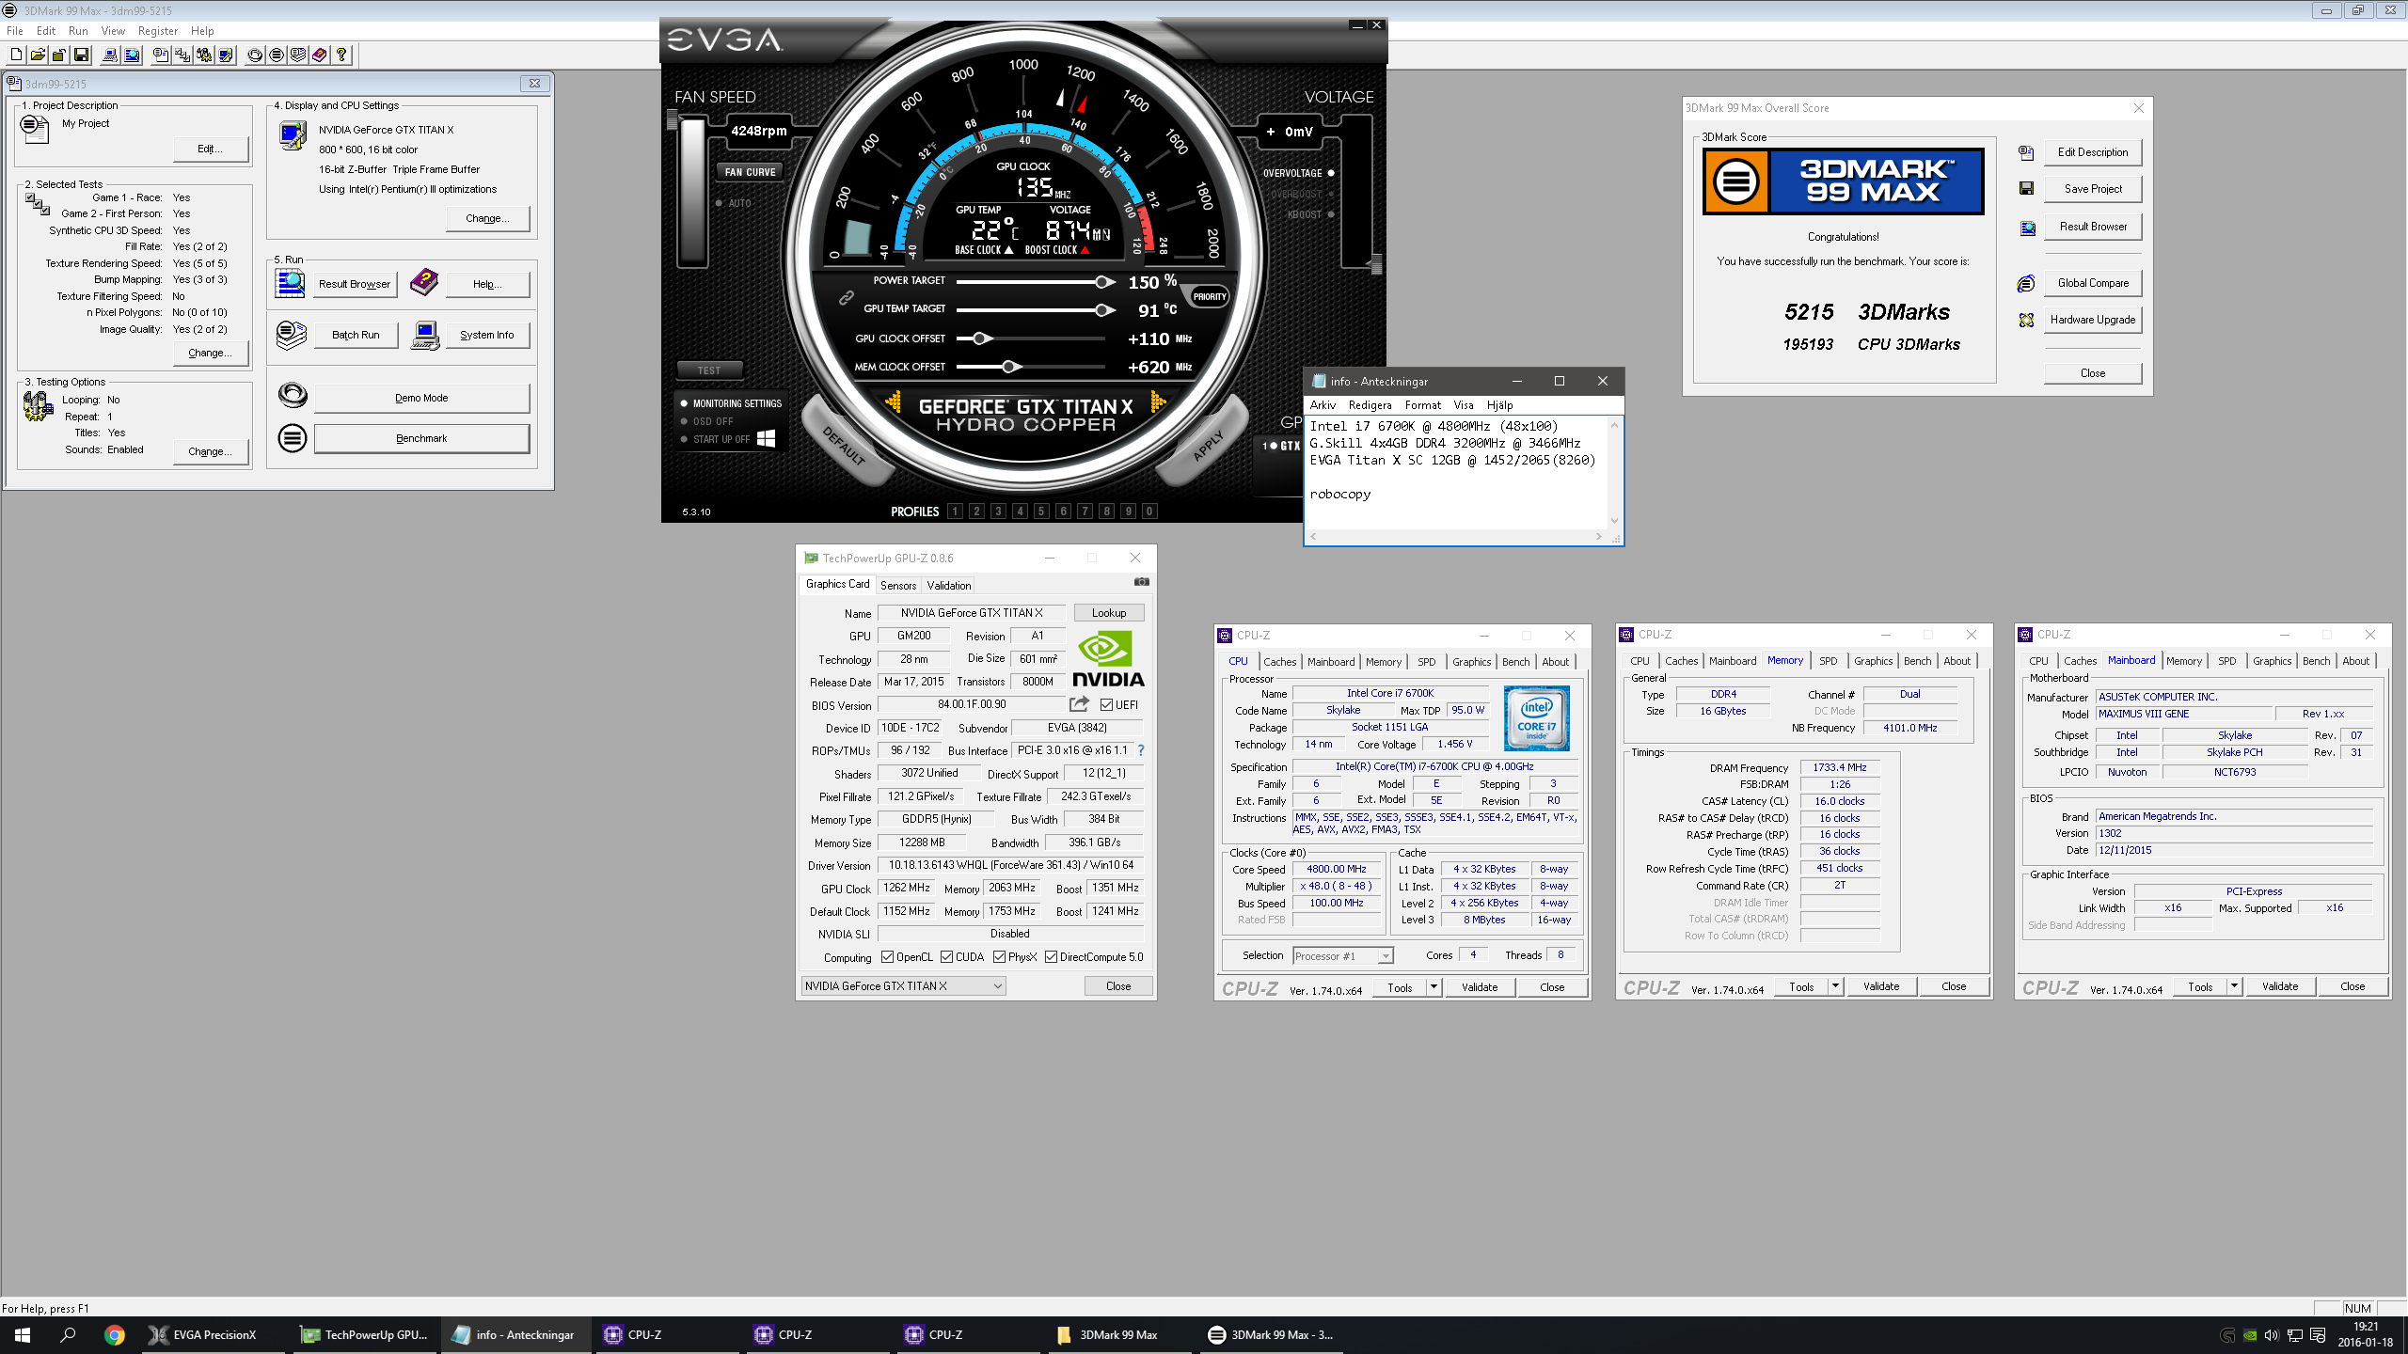Click the taskbar search magnifier icon
This screenshot has width=2408, height=1354.
pyautogui.click(x=68, y=1334)
